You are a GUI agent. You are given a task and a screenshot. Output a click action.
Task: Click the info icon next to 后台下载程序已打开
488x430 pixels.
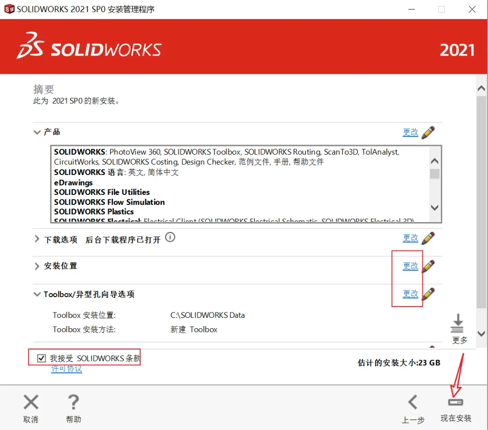point(170,237)
